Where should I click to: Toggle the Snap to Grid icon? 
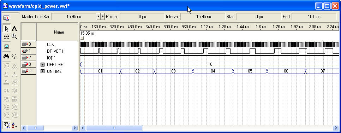pyautogui.click(x=6, y=125)
